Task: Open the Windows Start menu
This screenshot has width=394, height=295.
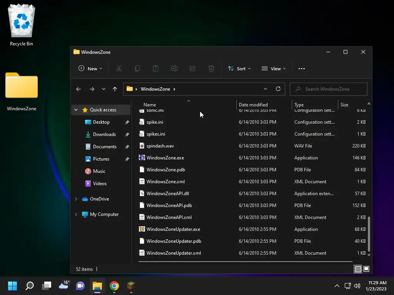Action: tap(12, 286)
